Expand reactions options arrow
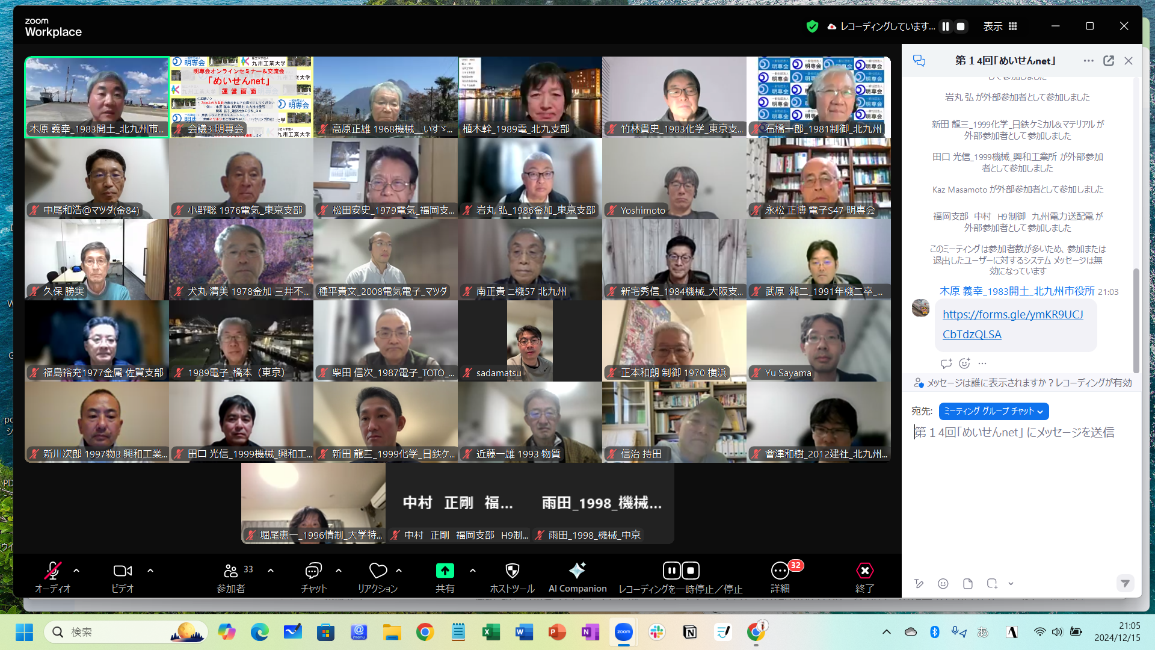 [399, 571]
